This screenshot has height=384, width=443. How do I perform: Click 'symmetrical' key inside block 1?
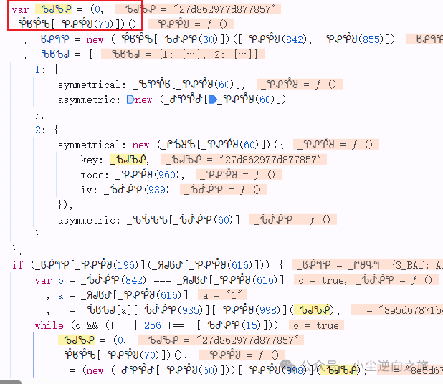click(89, 85)
